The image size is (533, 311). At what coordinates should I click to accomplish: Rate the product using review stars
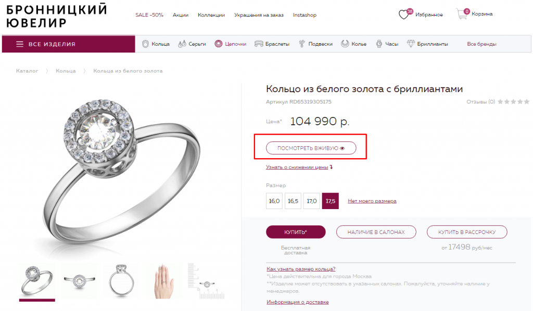click(x=513, y=102)
